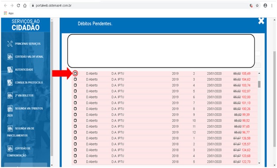
Task: Open Chrome three-dot menu
Action: pyautogui.click(x=272, y=6)
